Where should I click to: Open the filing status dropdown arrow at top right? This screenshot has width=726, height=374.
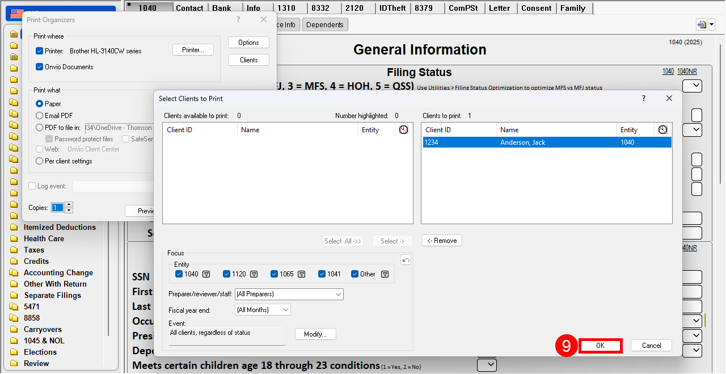[x=692, y=86]
